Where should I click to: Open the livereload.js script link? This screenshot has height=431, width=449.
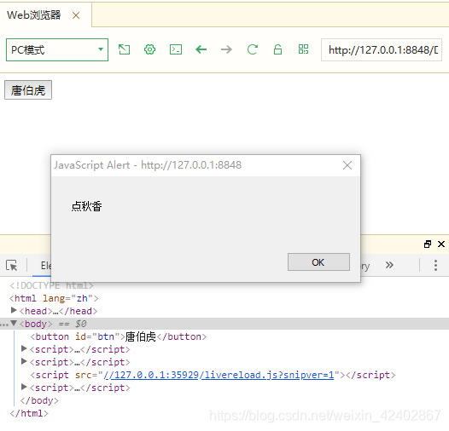[x=219, y=375]
